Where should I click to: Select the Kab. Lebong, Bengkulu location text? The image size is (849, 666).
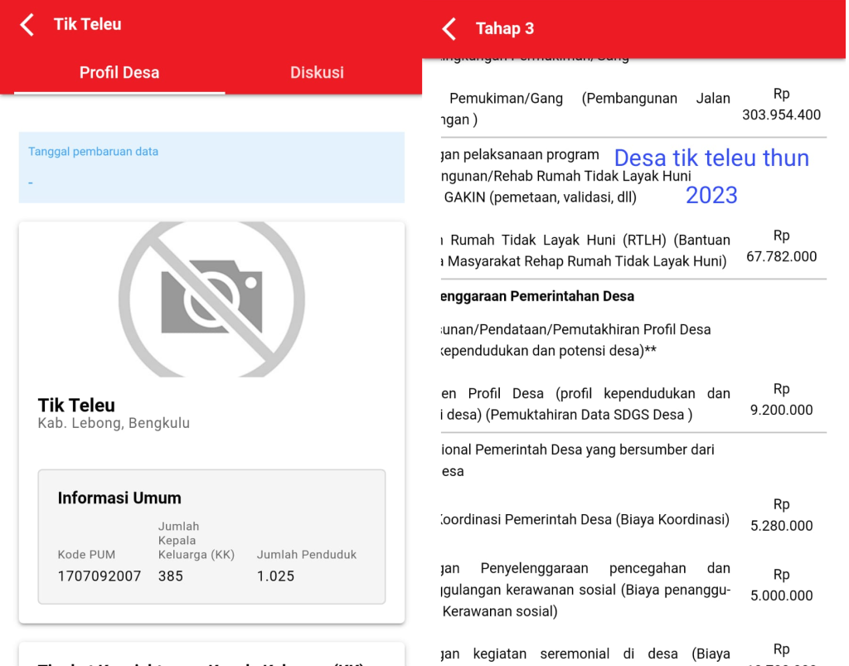[114, 423]
